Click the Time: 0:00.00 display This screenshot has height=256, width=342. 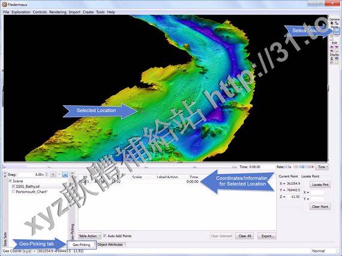click(250, 167)
